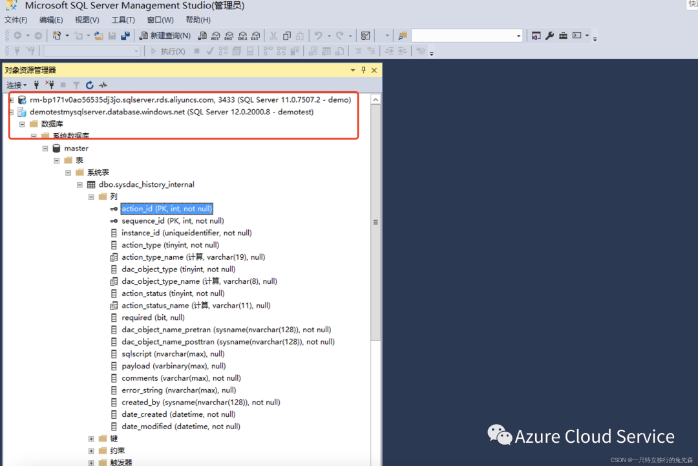Open the 连接 connect dropdown

coord(16,85)
